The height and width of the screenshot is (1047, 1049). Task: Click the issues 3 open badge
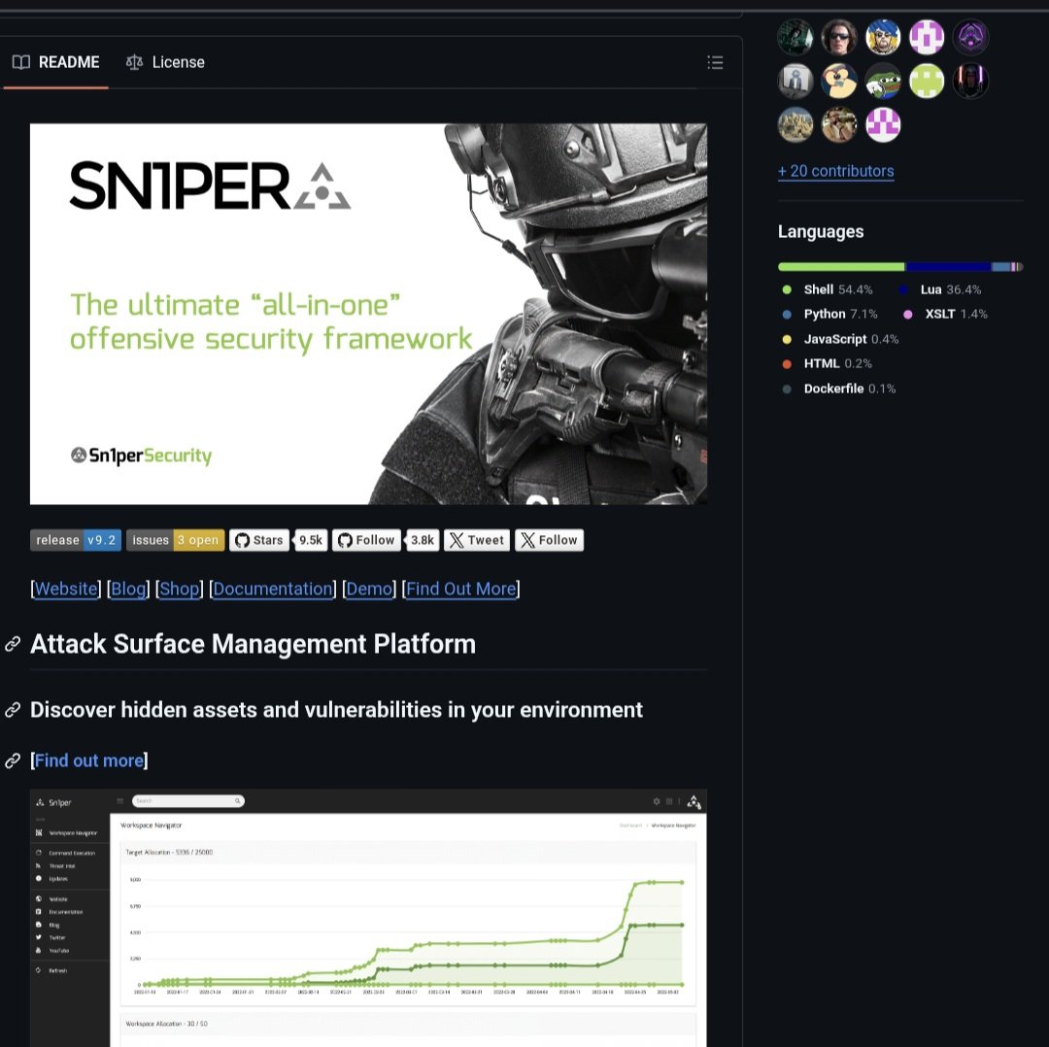tap(175, 540)
